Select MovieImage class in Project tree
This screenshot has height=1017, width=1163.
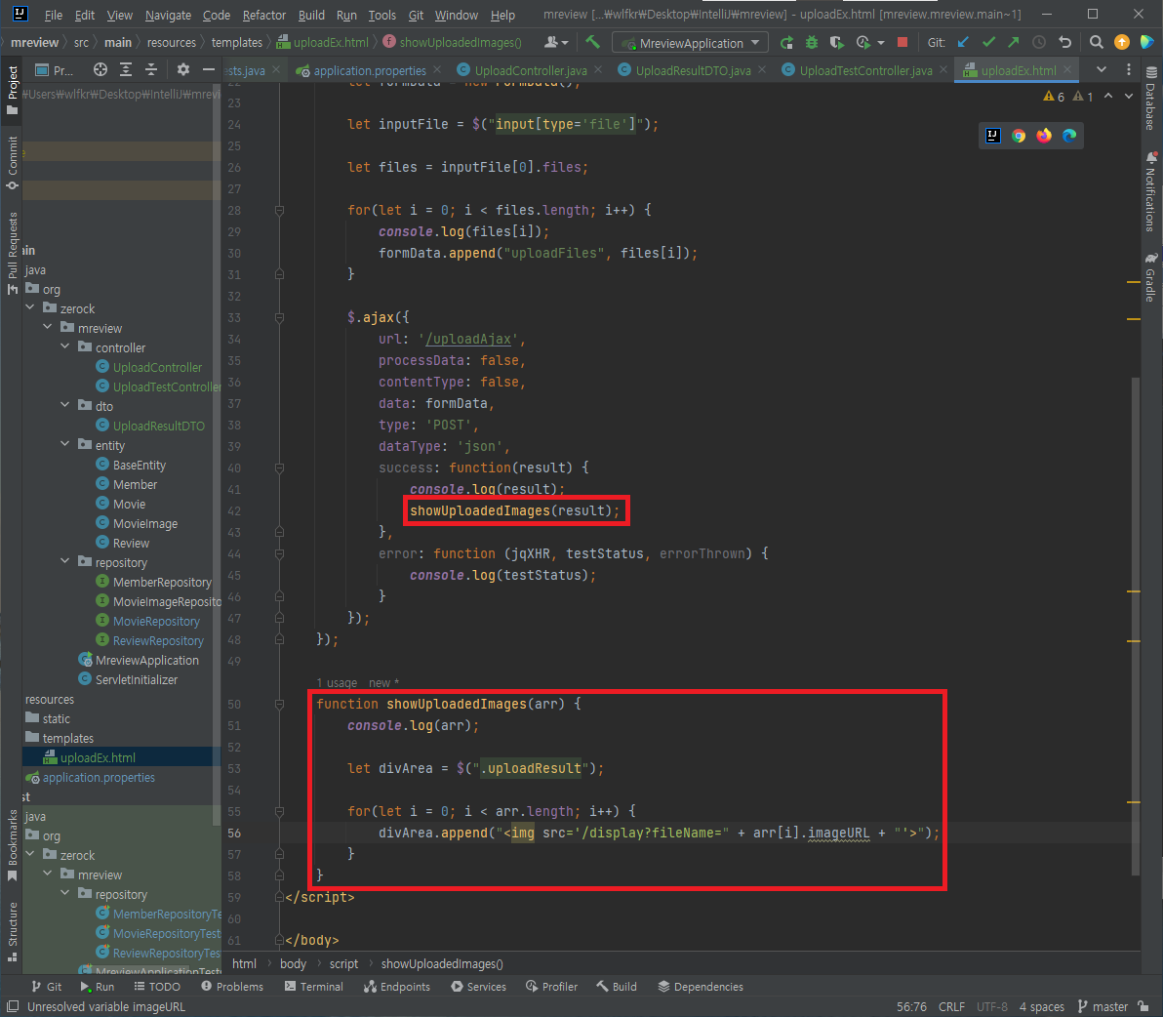point(137,523)
